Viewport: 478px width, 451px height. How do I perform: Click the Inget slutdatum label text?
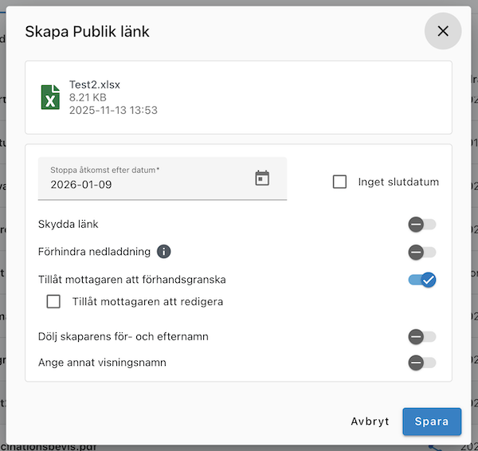(x=398, y=182)
